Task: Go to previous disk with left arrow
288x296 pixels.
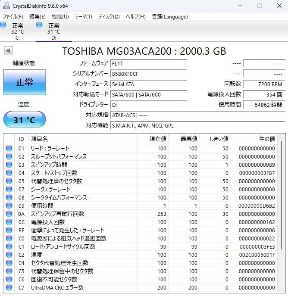Action: tap(8, 50)
